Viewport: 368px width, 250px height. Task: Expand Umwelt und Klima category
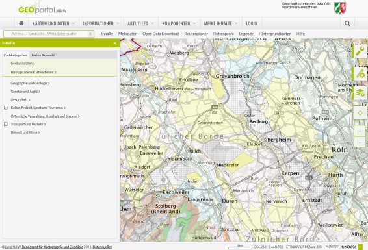coord(25,132)
